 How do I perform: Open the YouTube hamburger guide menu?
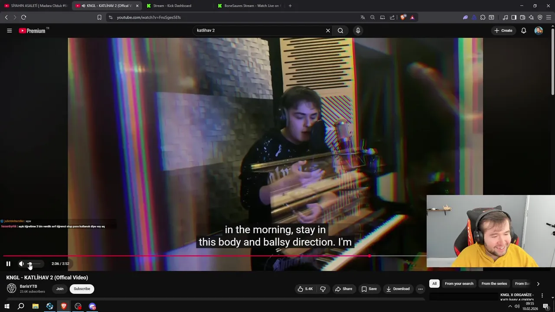pos(9,30)
